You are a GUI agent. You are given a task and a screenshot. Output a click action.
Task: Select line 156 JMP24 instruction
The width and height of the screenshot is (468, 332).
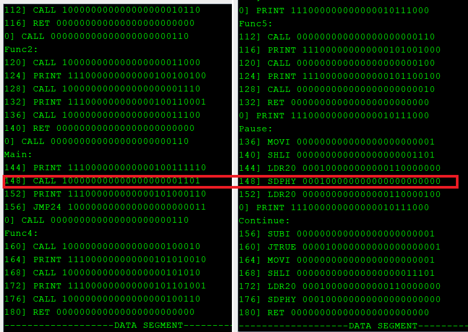coord(105,207)
